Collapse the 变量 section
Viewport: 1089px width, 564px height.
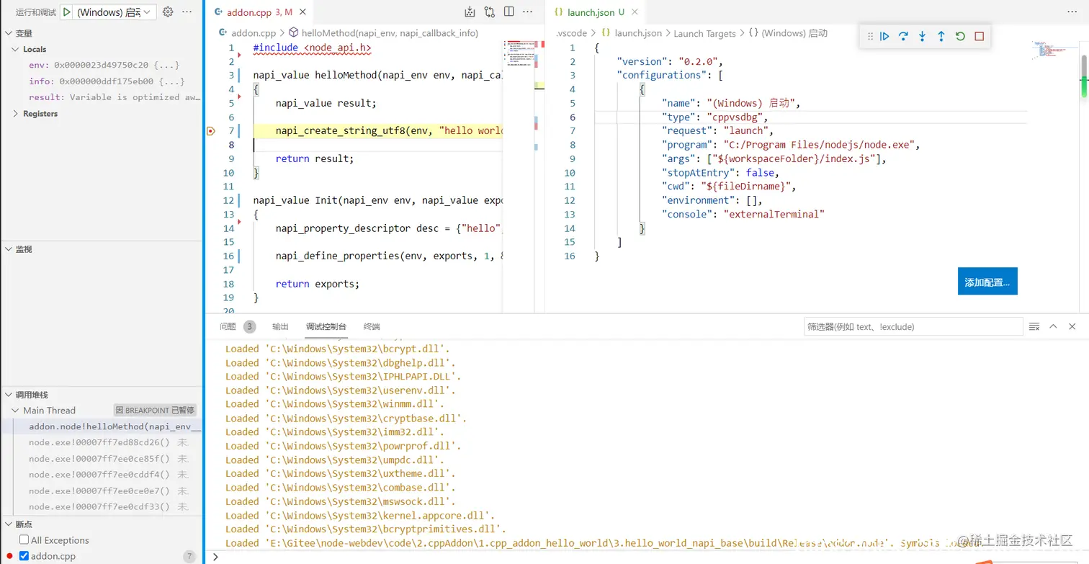pyautogui.click(x=9, y=33)
